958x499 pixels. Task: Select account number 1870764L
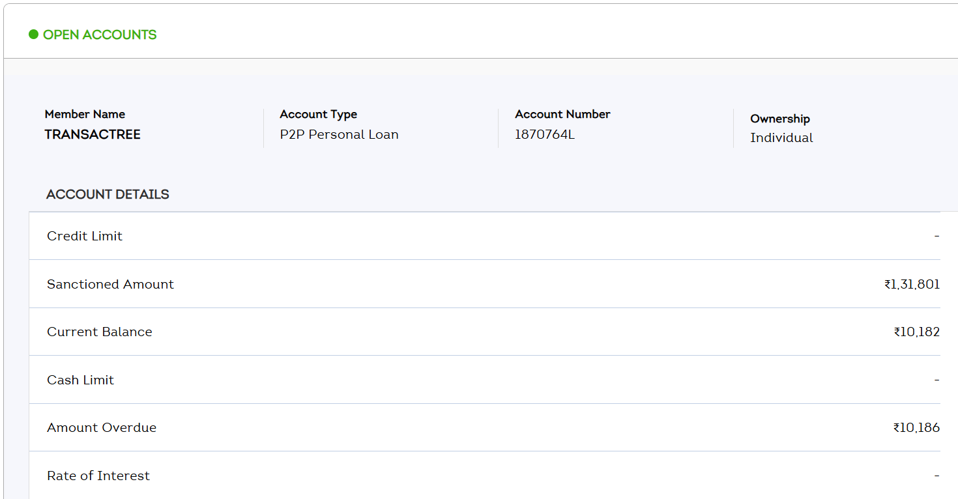pyautogui.click(x=545, y=134)
